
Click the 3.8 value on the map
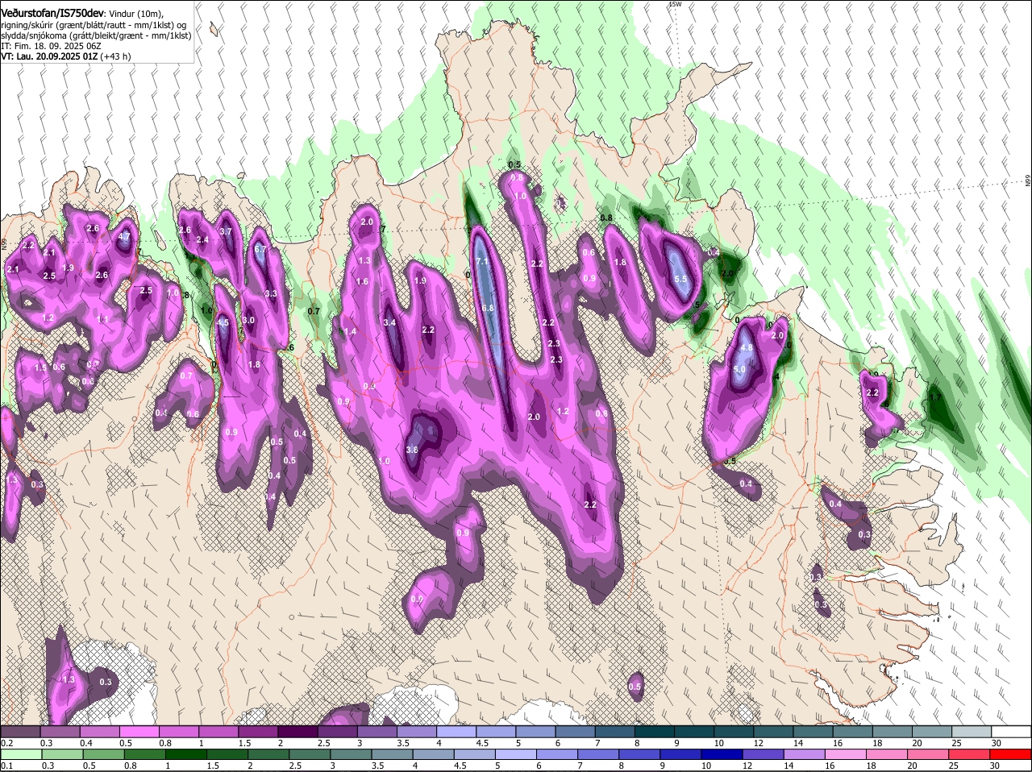click(412, 450)
